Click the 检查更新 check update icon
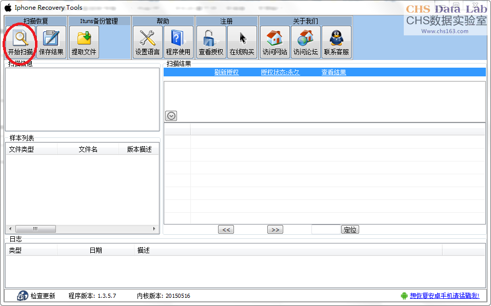 [23, 295]
